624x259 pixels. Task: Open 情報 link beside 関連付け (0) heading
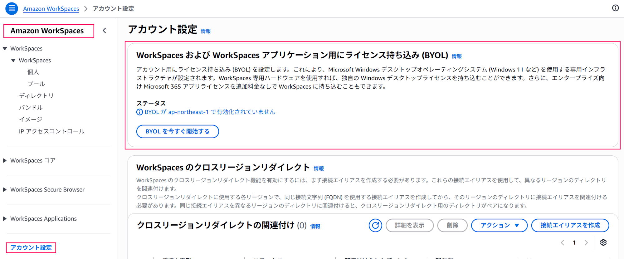(x=315, y=226)
